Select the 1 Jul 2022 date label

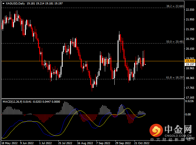point(45,143)
